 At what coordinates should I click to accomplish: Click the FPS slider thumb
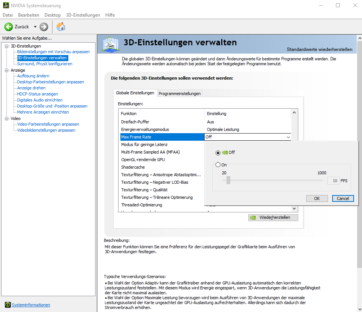tap(228, 180)
